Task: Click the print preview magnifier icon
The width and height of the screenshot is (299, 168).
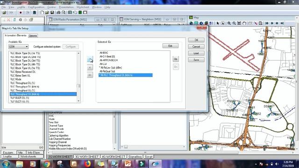Action: coord(64,13)
